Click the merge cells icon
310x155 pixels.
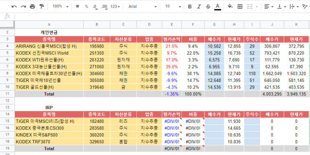pyautogui.click(x=250, y=7)
